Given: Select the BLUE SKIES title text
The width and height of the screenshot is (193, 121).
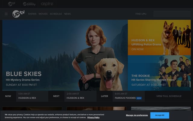Looking at the screenshot, I should pos(24,74).
